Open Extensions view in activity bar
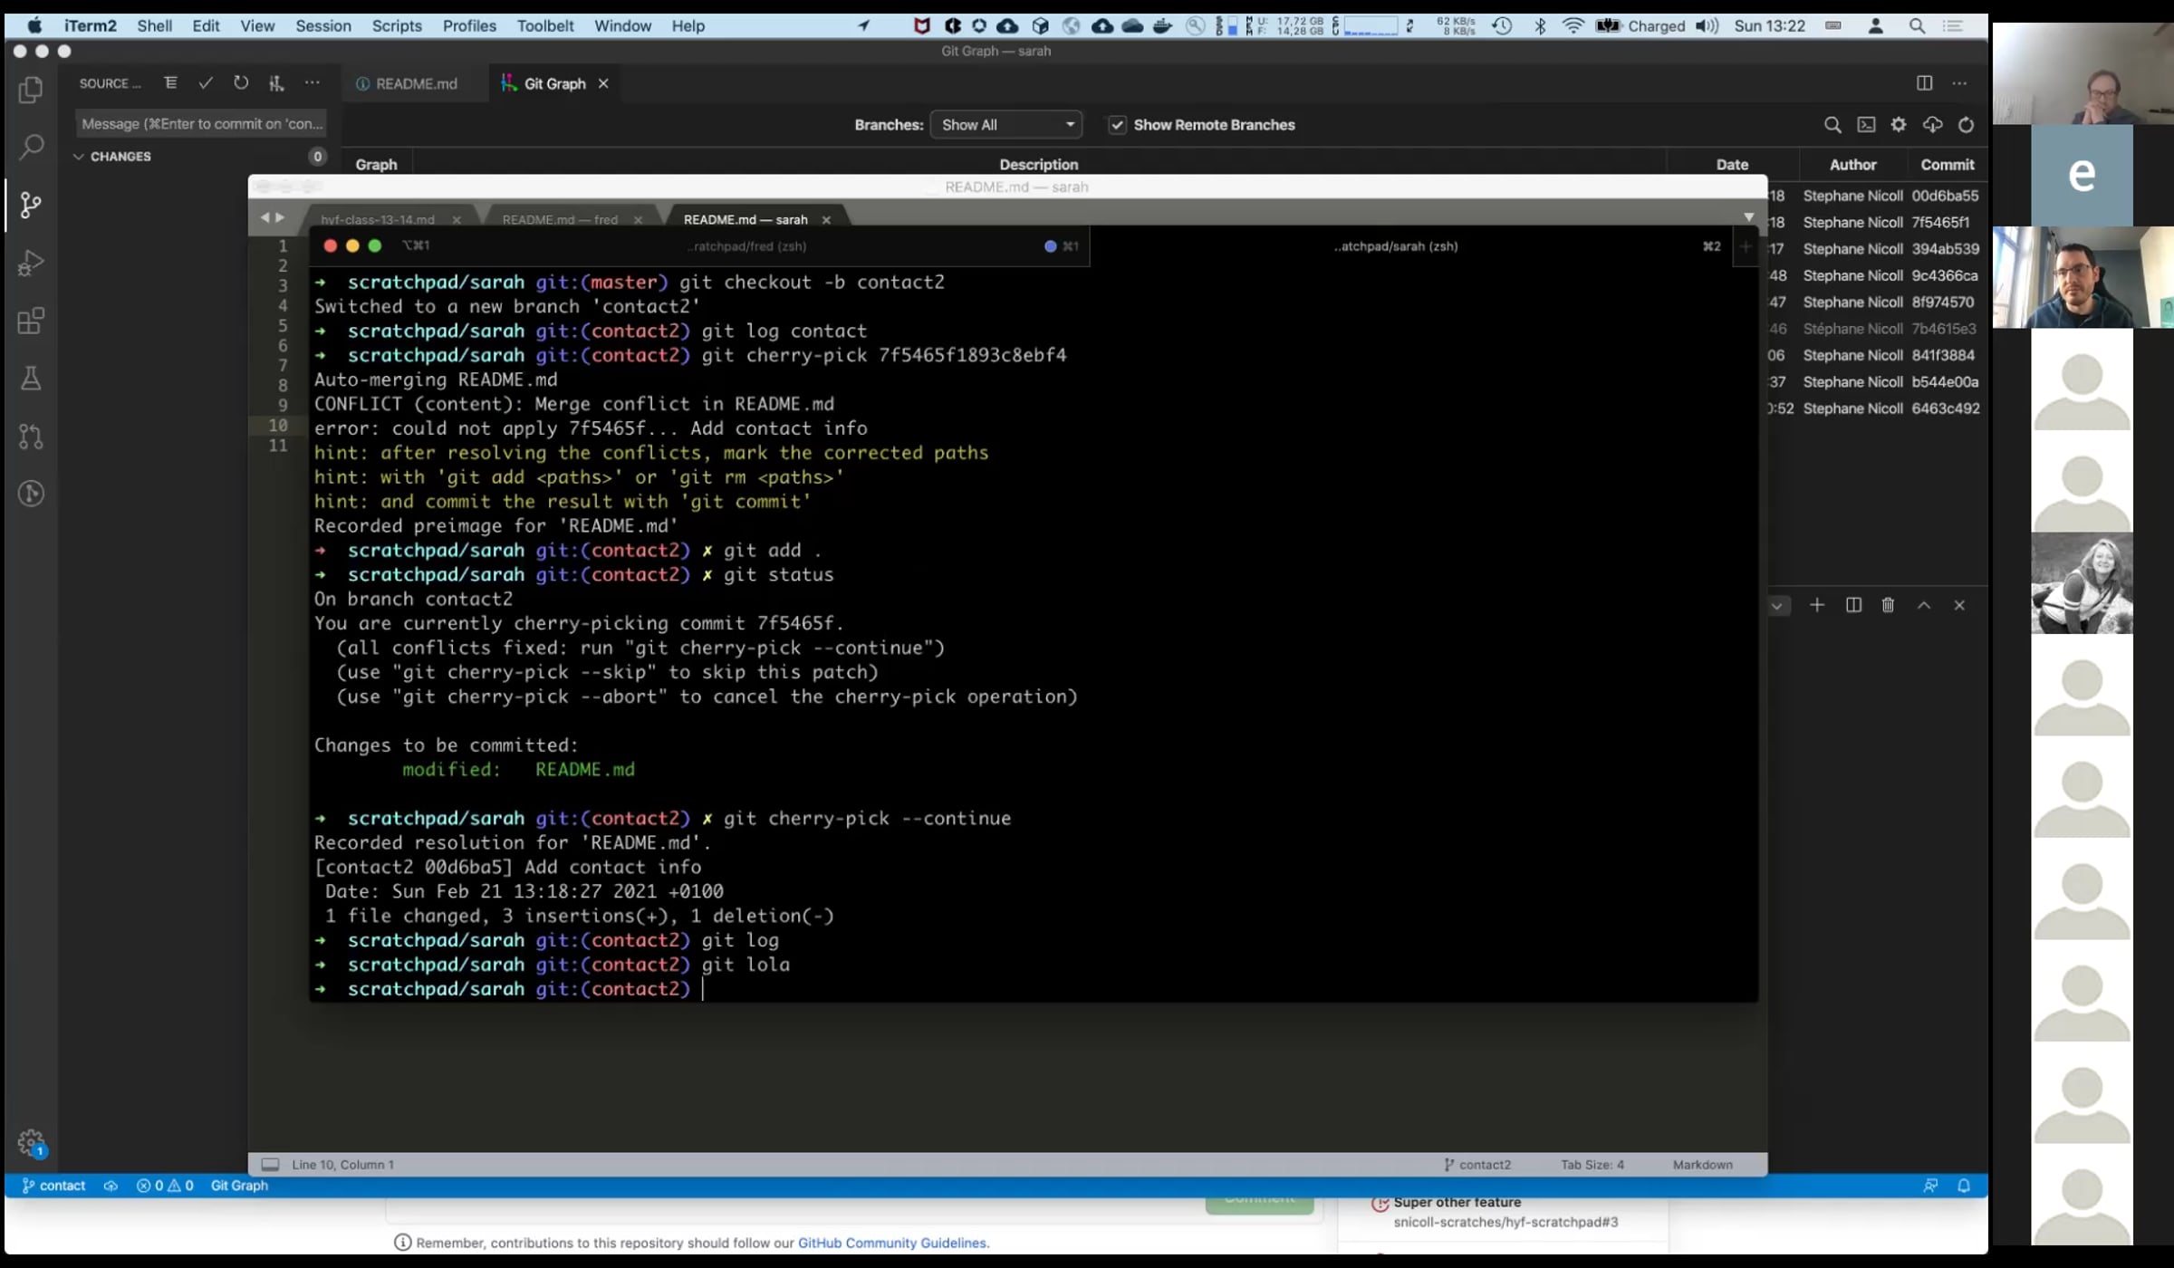Screen dimensions: 2174x1268 (x=31, y=321)
